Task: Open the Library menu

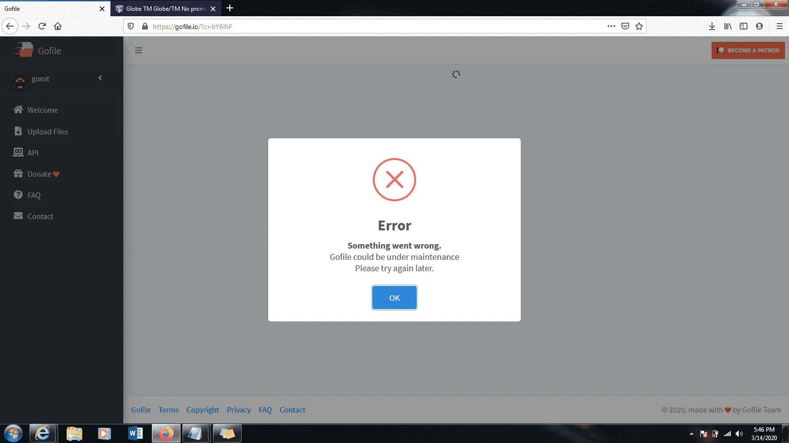Action: point(728,26)
